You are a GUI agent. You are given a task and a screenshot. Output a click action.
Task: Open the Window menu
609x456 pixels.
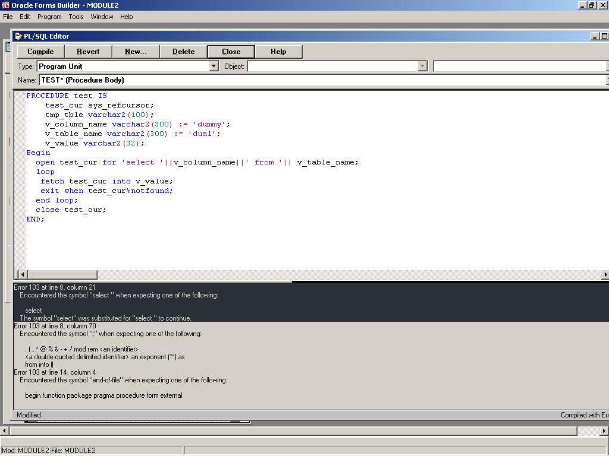102,17
